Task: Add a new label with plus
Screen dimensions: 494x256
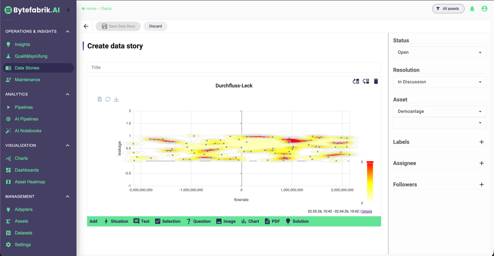Action: click(x=481, y=142)
